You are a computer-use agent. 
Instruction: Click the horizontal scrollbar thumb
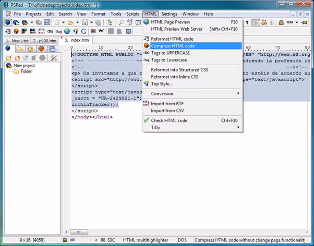(79, 232)
